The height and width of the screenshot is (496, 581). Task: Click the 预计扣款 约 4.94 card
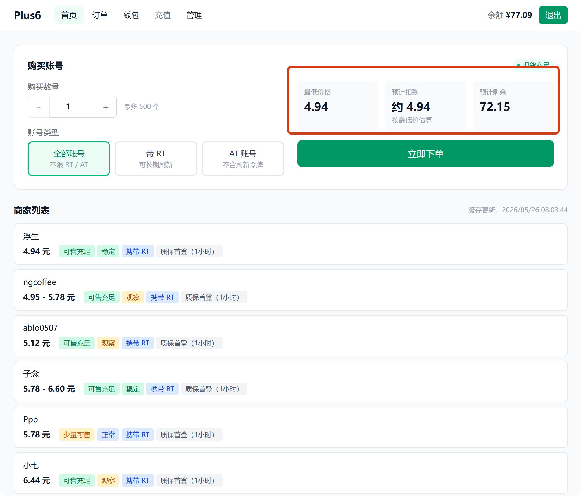coord(425,106)
